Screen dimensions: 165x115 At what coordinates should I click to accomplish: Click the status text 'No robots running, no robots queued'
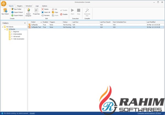(16, 113)
